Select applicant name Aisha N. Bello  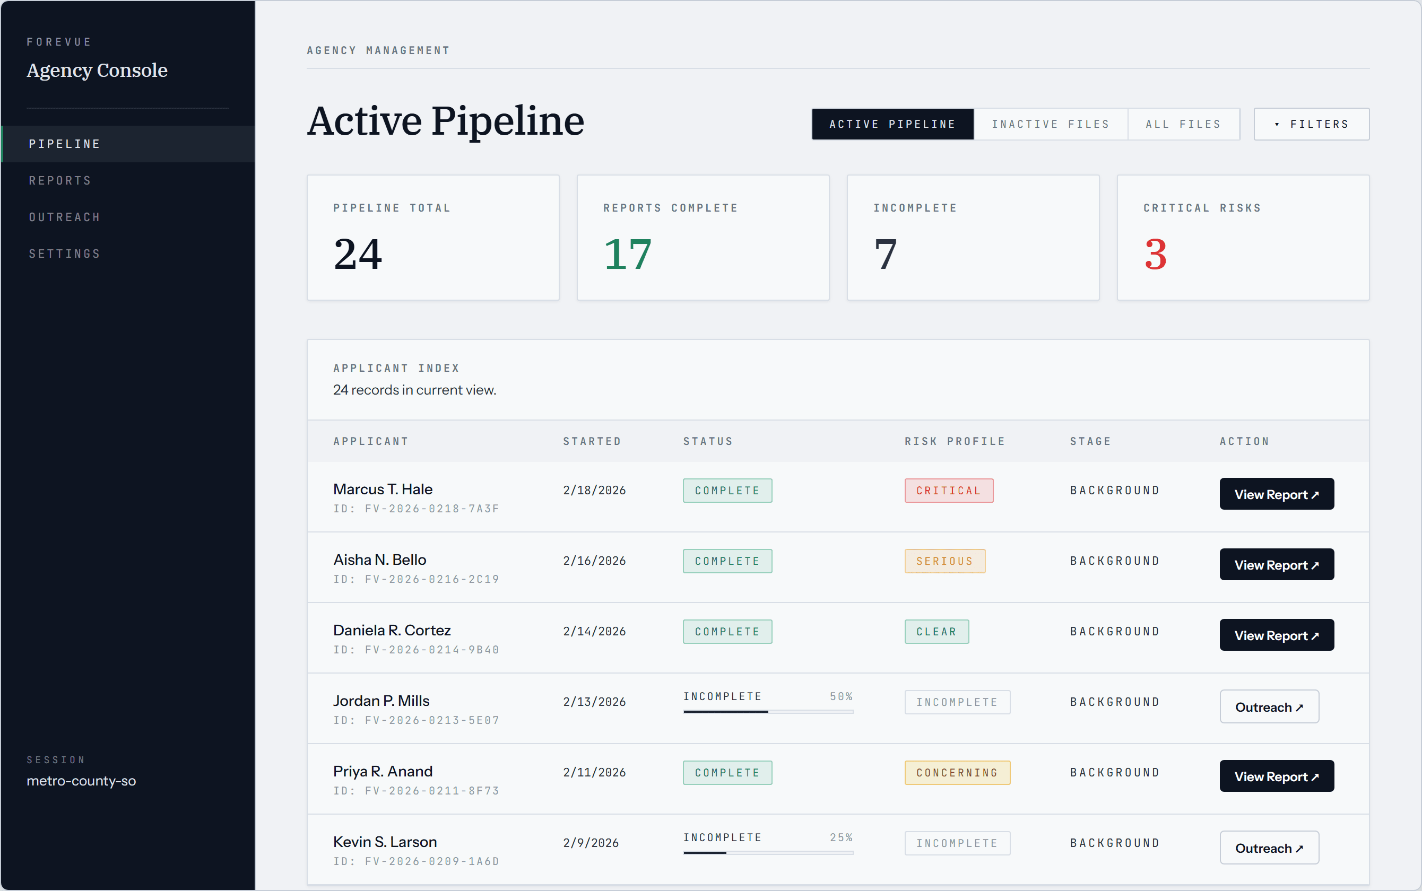click(x=380, y=560)
